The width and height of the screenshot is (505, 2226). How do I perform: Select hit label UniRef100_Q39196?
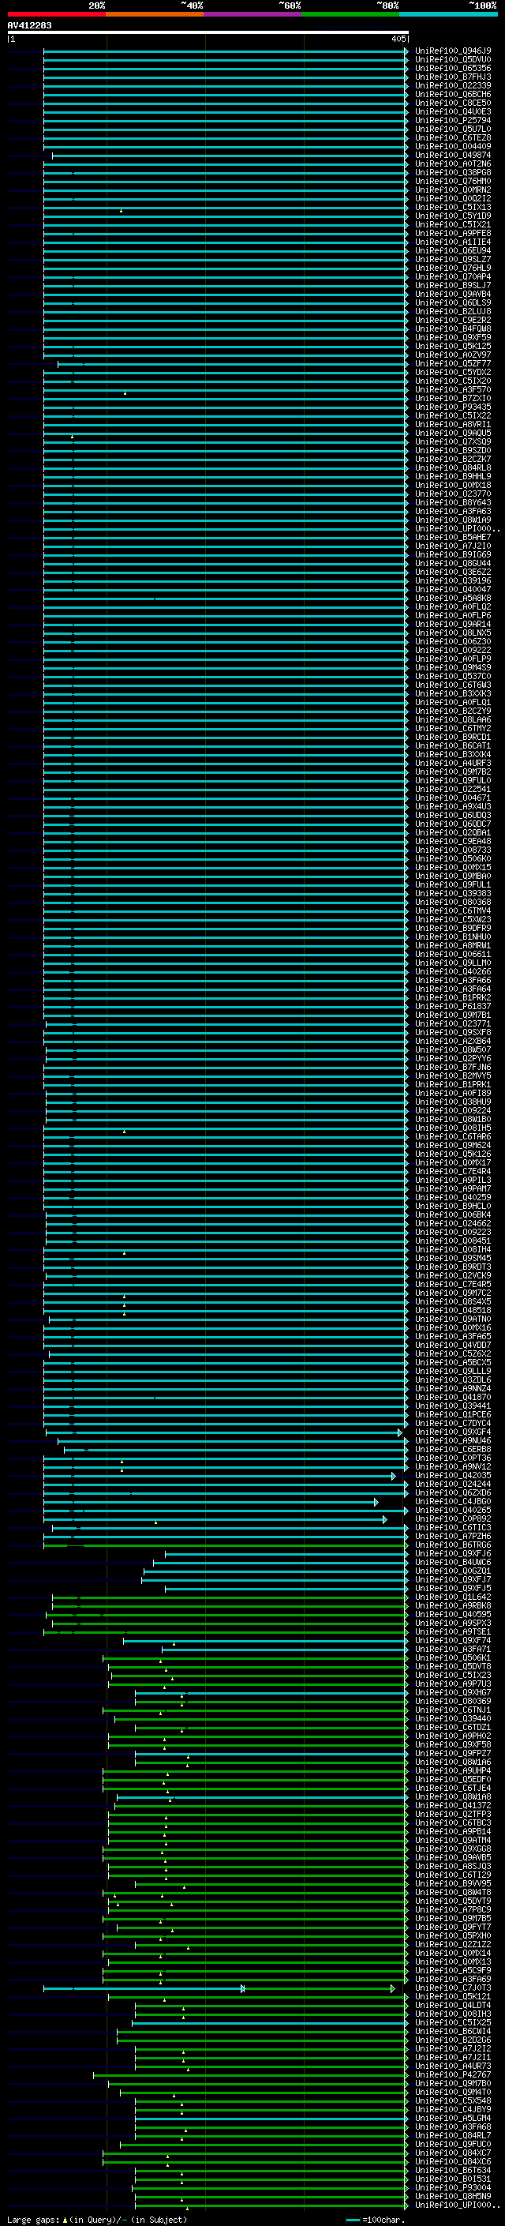point(453,580)
